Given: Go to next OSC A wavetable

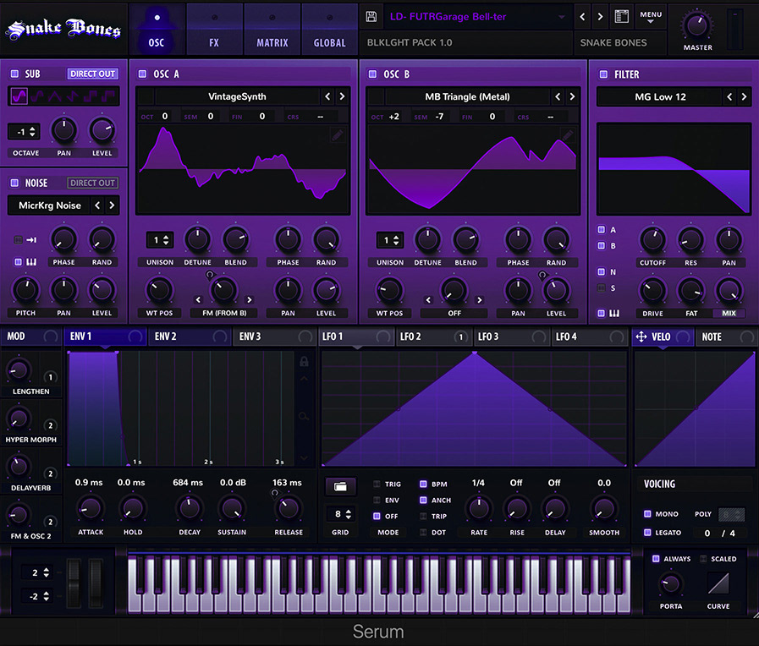Looking at the screenshot, I should click(342, 96).
